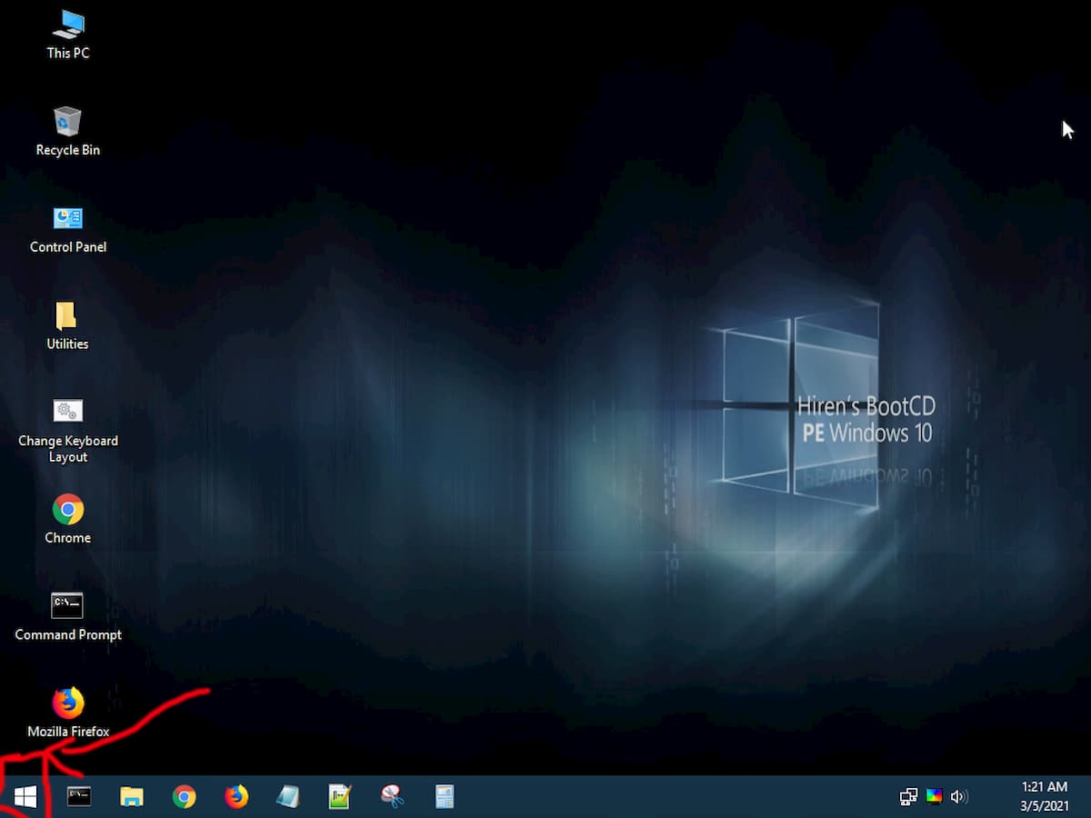Select the Mozilla Firefox desktop shortcut
This screenshot has height=818, width=1091.
click(x=68, y=713)
